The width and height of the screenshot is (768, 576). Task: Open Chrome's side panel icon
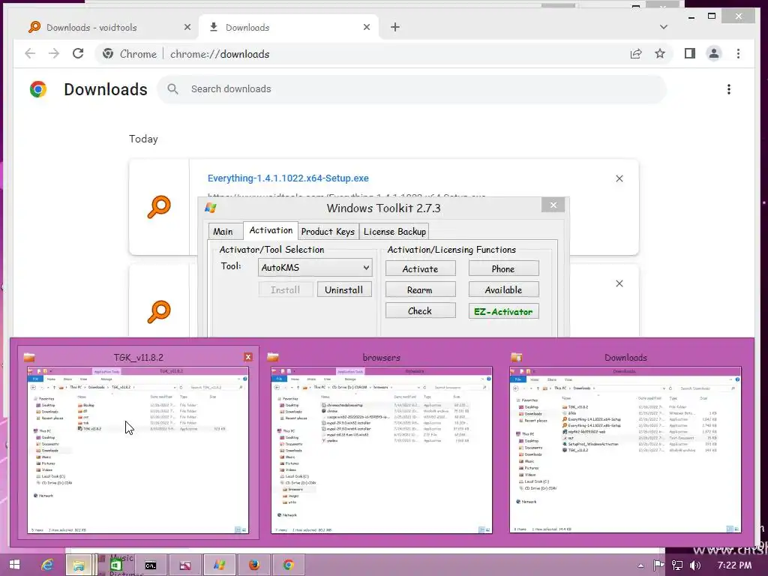pyautogui.click(x=690, y=53)
